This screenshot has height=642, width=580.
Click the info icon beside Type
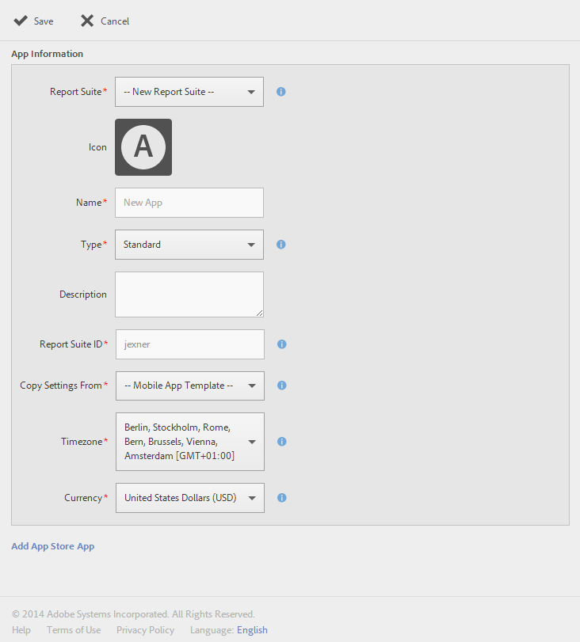[281, 245]
